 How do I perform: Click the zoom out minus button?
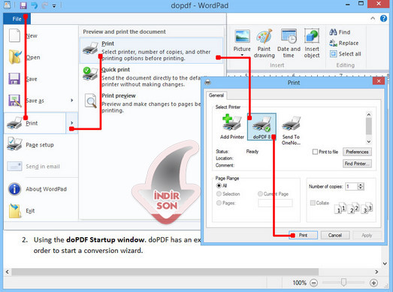click(313, 283)
